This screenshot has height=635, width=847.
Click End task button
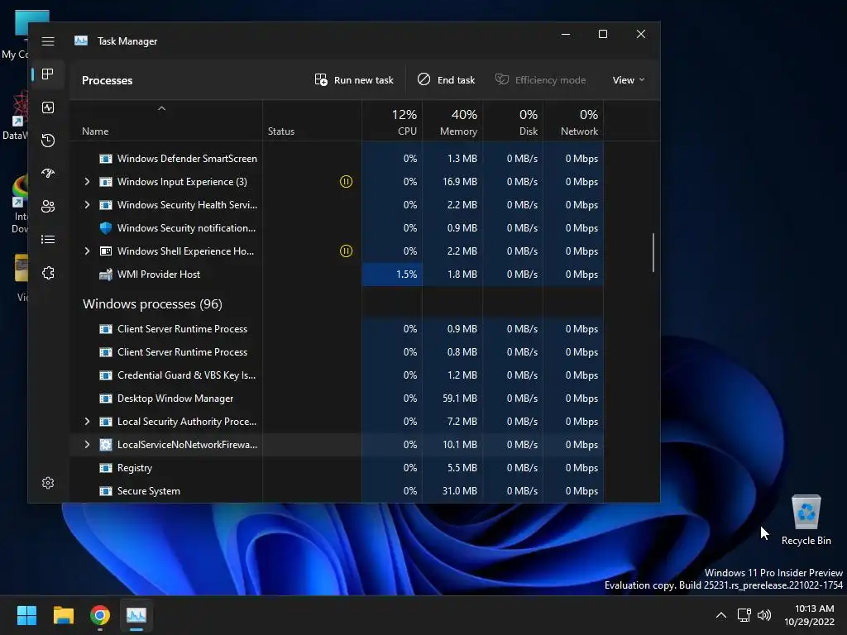click(x=446, y=80)
